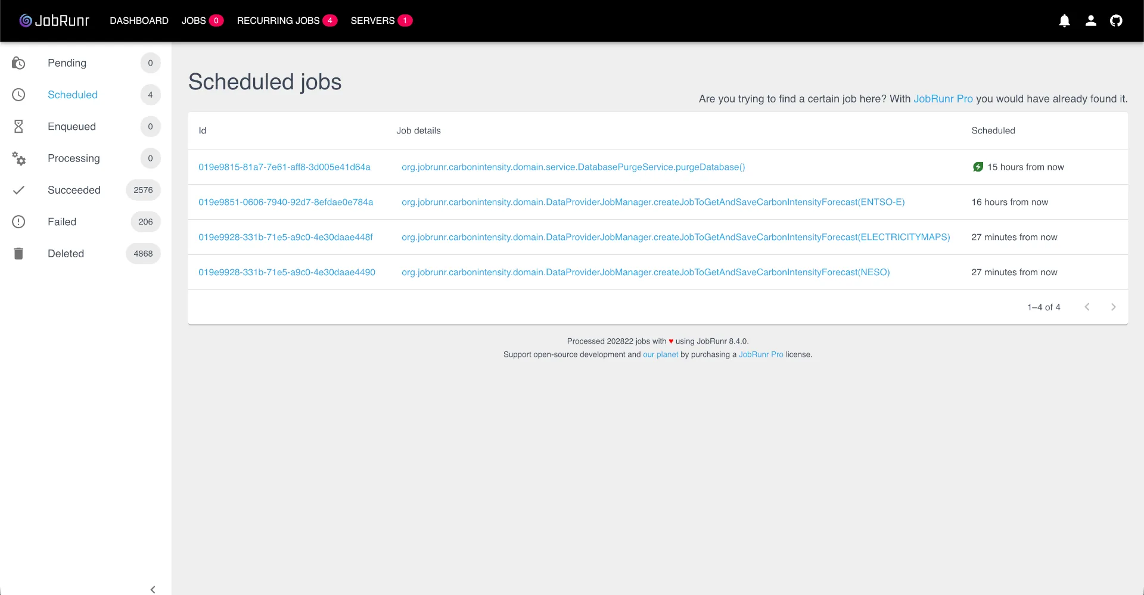1144x595 pixels.
Task: Open the Jobs tab
Action: click(194, 21)
